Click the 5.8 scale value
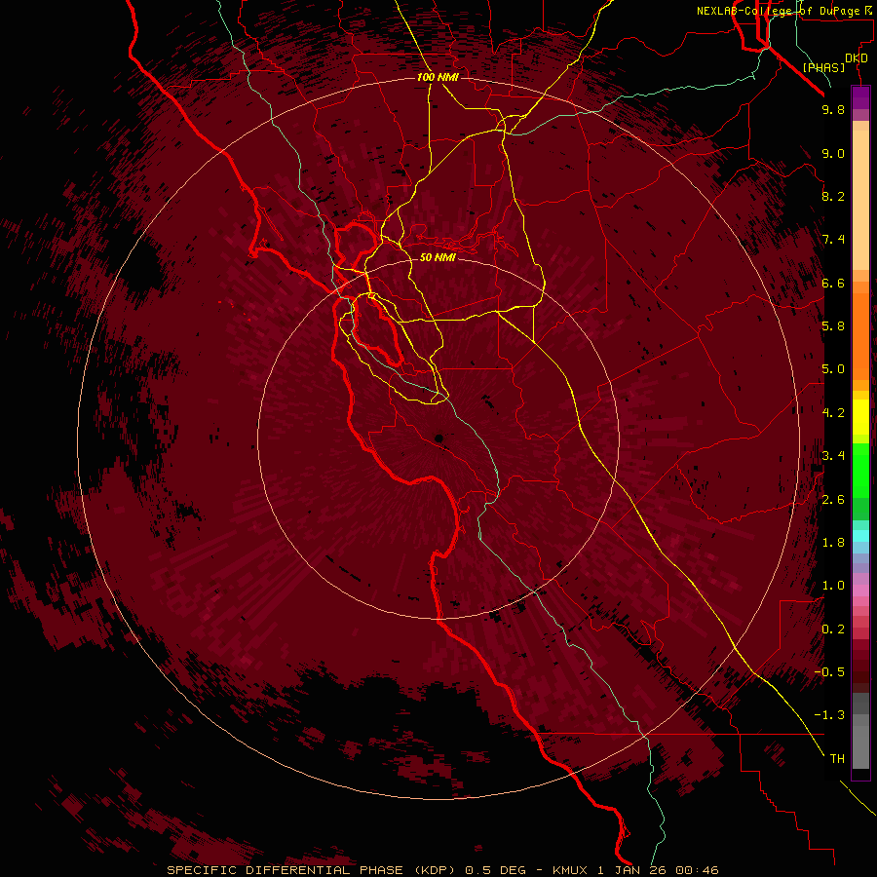 pos(833,326)
